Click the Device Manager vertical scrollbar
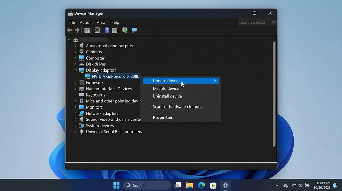This screenshot has height=191, width=342. pos(274,94)
